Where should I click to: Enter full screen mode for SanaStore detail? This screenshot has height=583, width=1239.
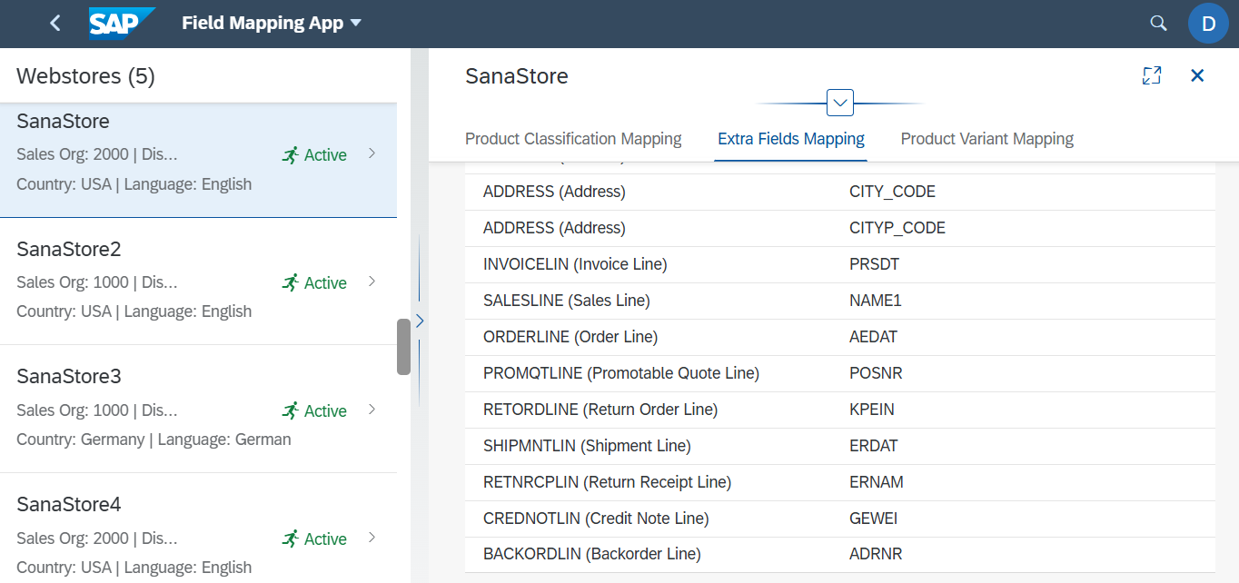1151,76
